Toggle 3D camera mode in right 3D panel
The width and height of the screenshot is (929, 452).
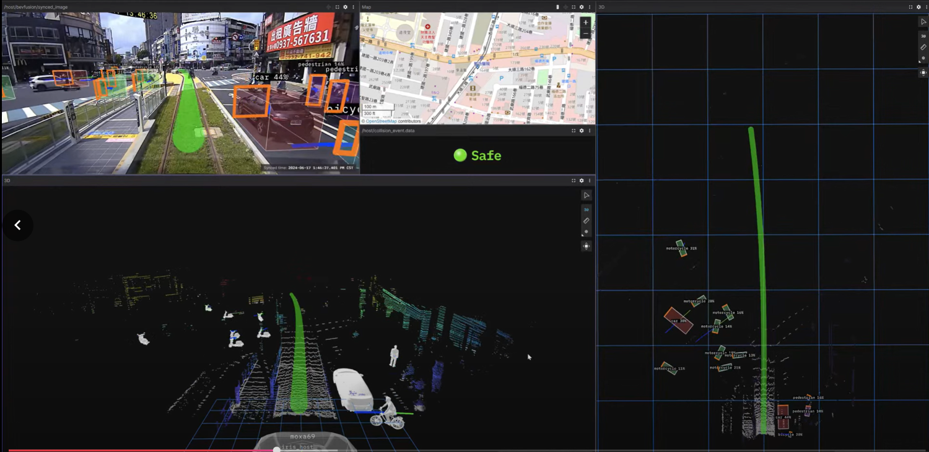[x=923, y=36]
